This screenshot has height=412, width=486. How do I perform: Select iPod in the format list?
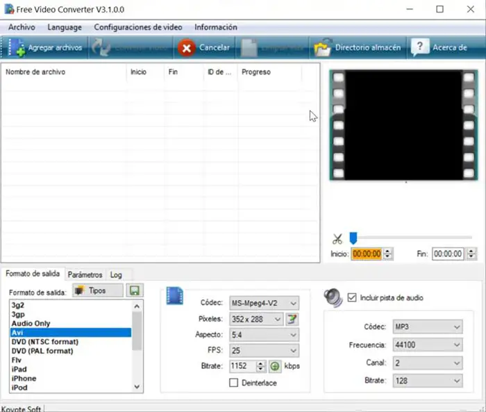71,388
